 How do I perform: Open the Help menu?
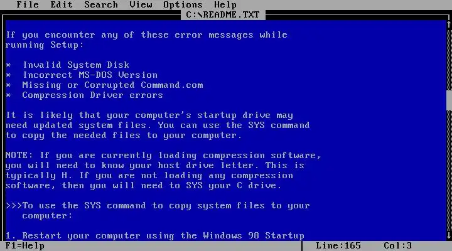tap(225, 4)
